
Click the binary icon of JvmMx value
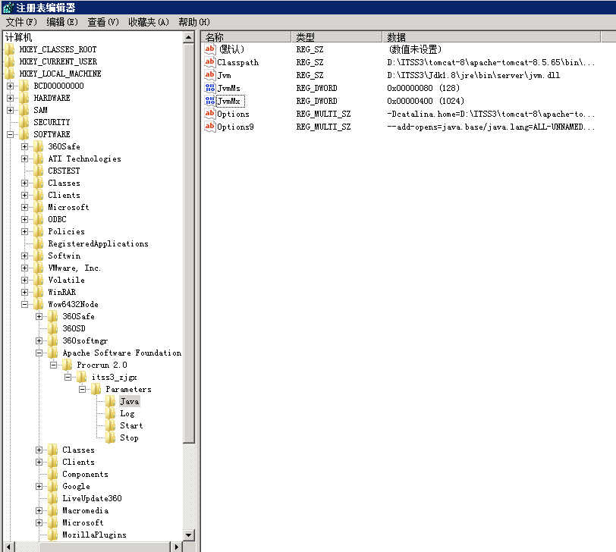[210, 101]
